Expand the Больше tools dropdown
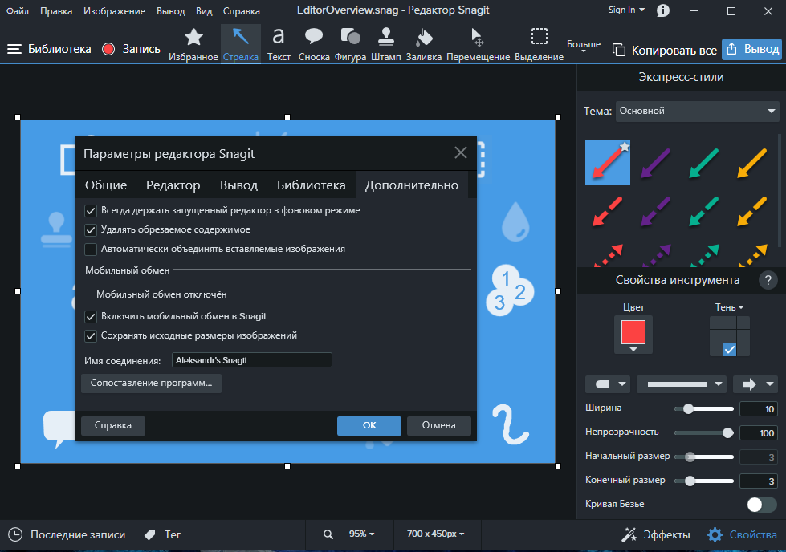Image resolution: width=786 pixels, height=552 pixels. pos(584,46)
